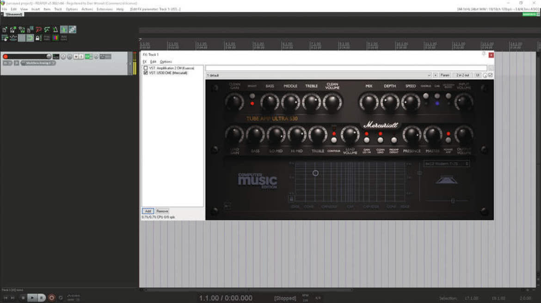
Task: Disable the U530 CME plugin checkbox
Action: point(146,73)
